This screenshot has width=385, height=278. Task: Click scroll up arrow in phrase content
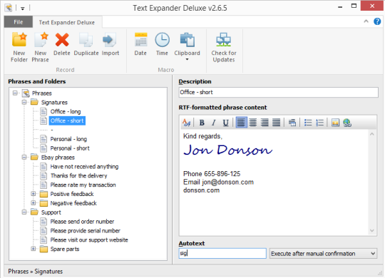[371, 134]
